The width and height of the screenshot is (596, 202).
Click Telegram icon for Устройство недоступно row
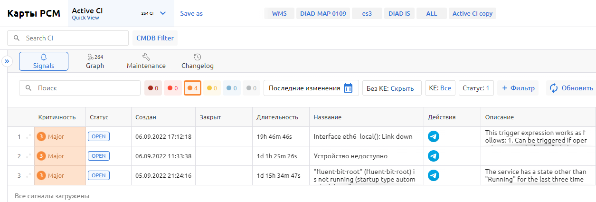(433, 156)
